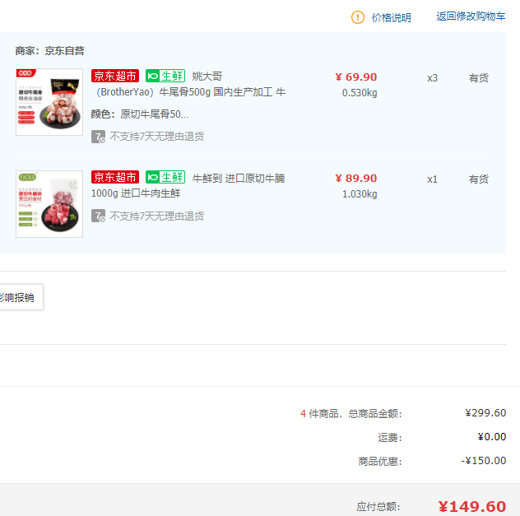Image resolution: width=520 pixels, height=516 pixels.
Task: Click 返回修改购物车 link
Action: click(x=471, y=16)
